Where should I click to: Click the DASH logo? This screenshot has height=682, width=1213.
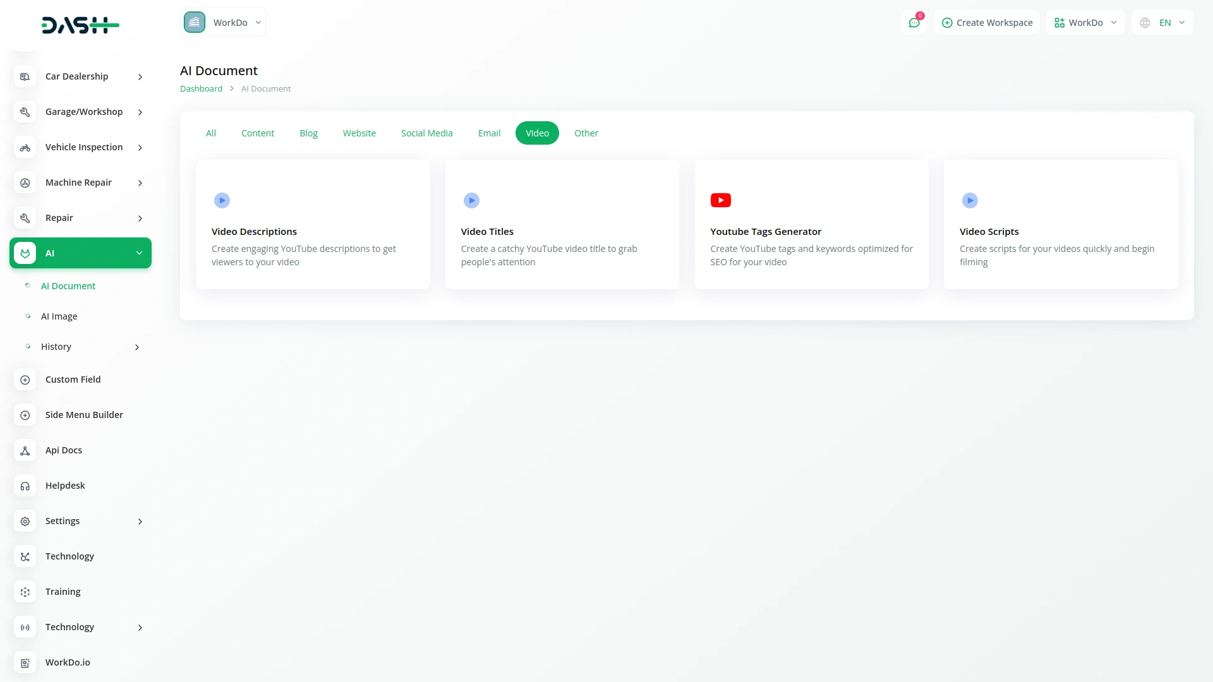(x=80, y=25)
